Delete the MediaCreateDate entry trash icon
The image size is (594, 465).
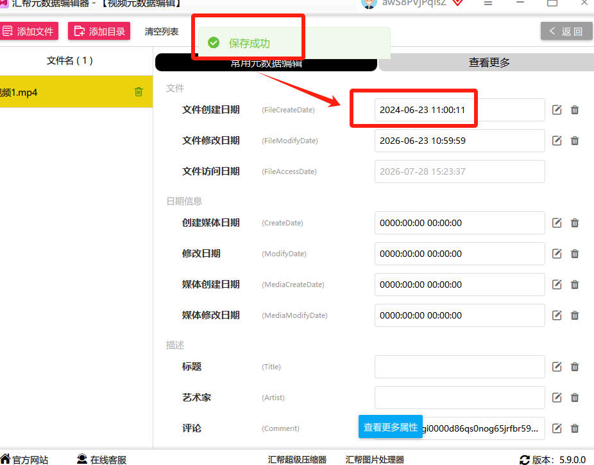575,285
